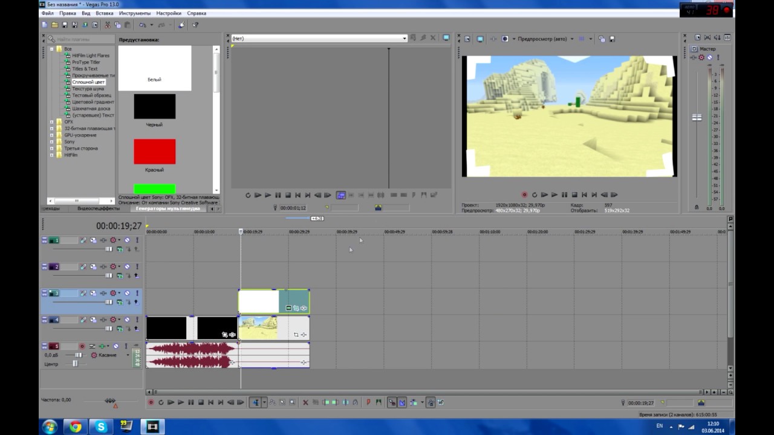Toggle Enable Snapping in timeline toolbar

point(392,402)
